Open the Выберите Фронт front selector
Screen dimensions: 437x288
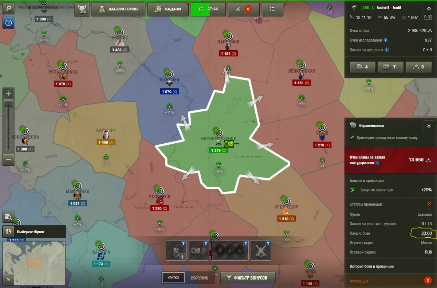click(x=34, y=231)
